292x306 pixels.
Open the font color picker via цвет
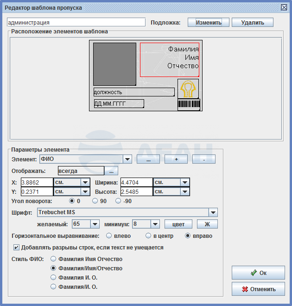(178, 224)
